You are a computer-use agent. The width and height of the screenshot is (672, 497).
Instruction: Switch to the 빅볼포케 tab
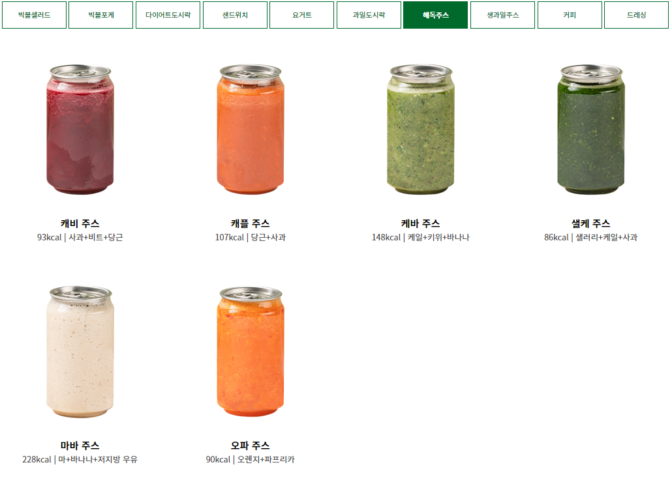click(x=100, y=15)
